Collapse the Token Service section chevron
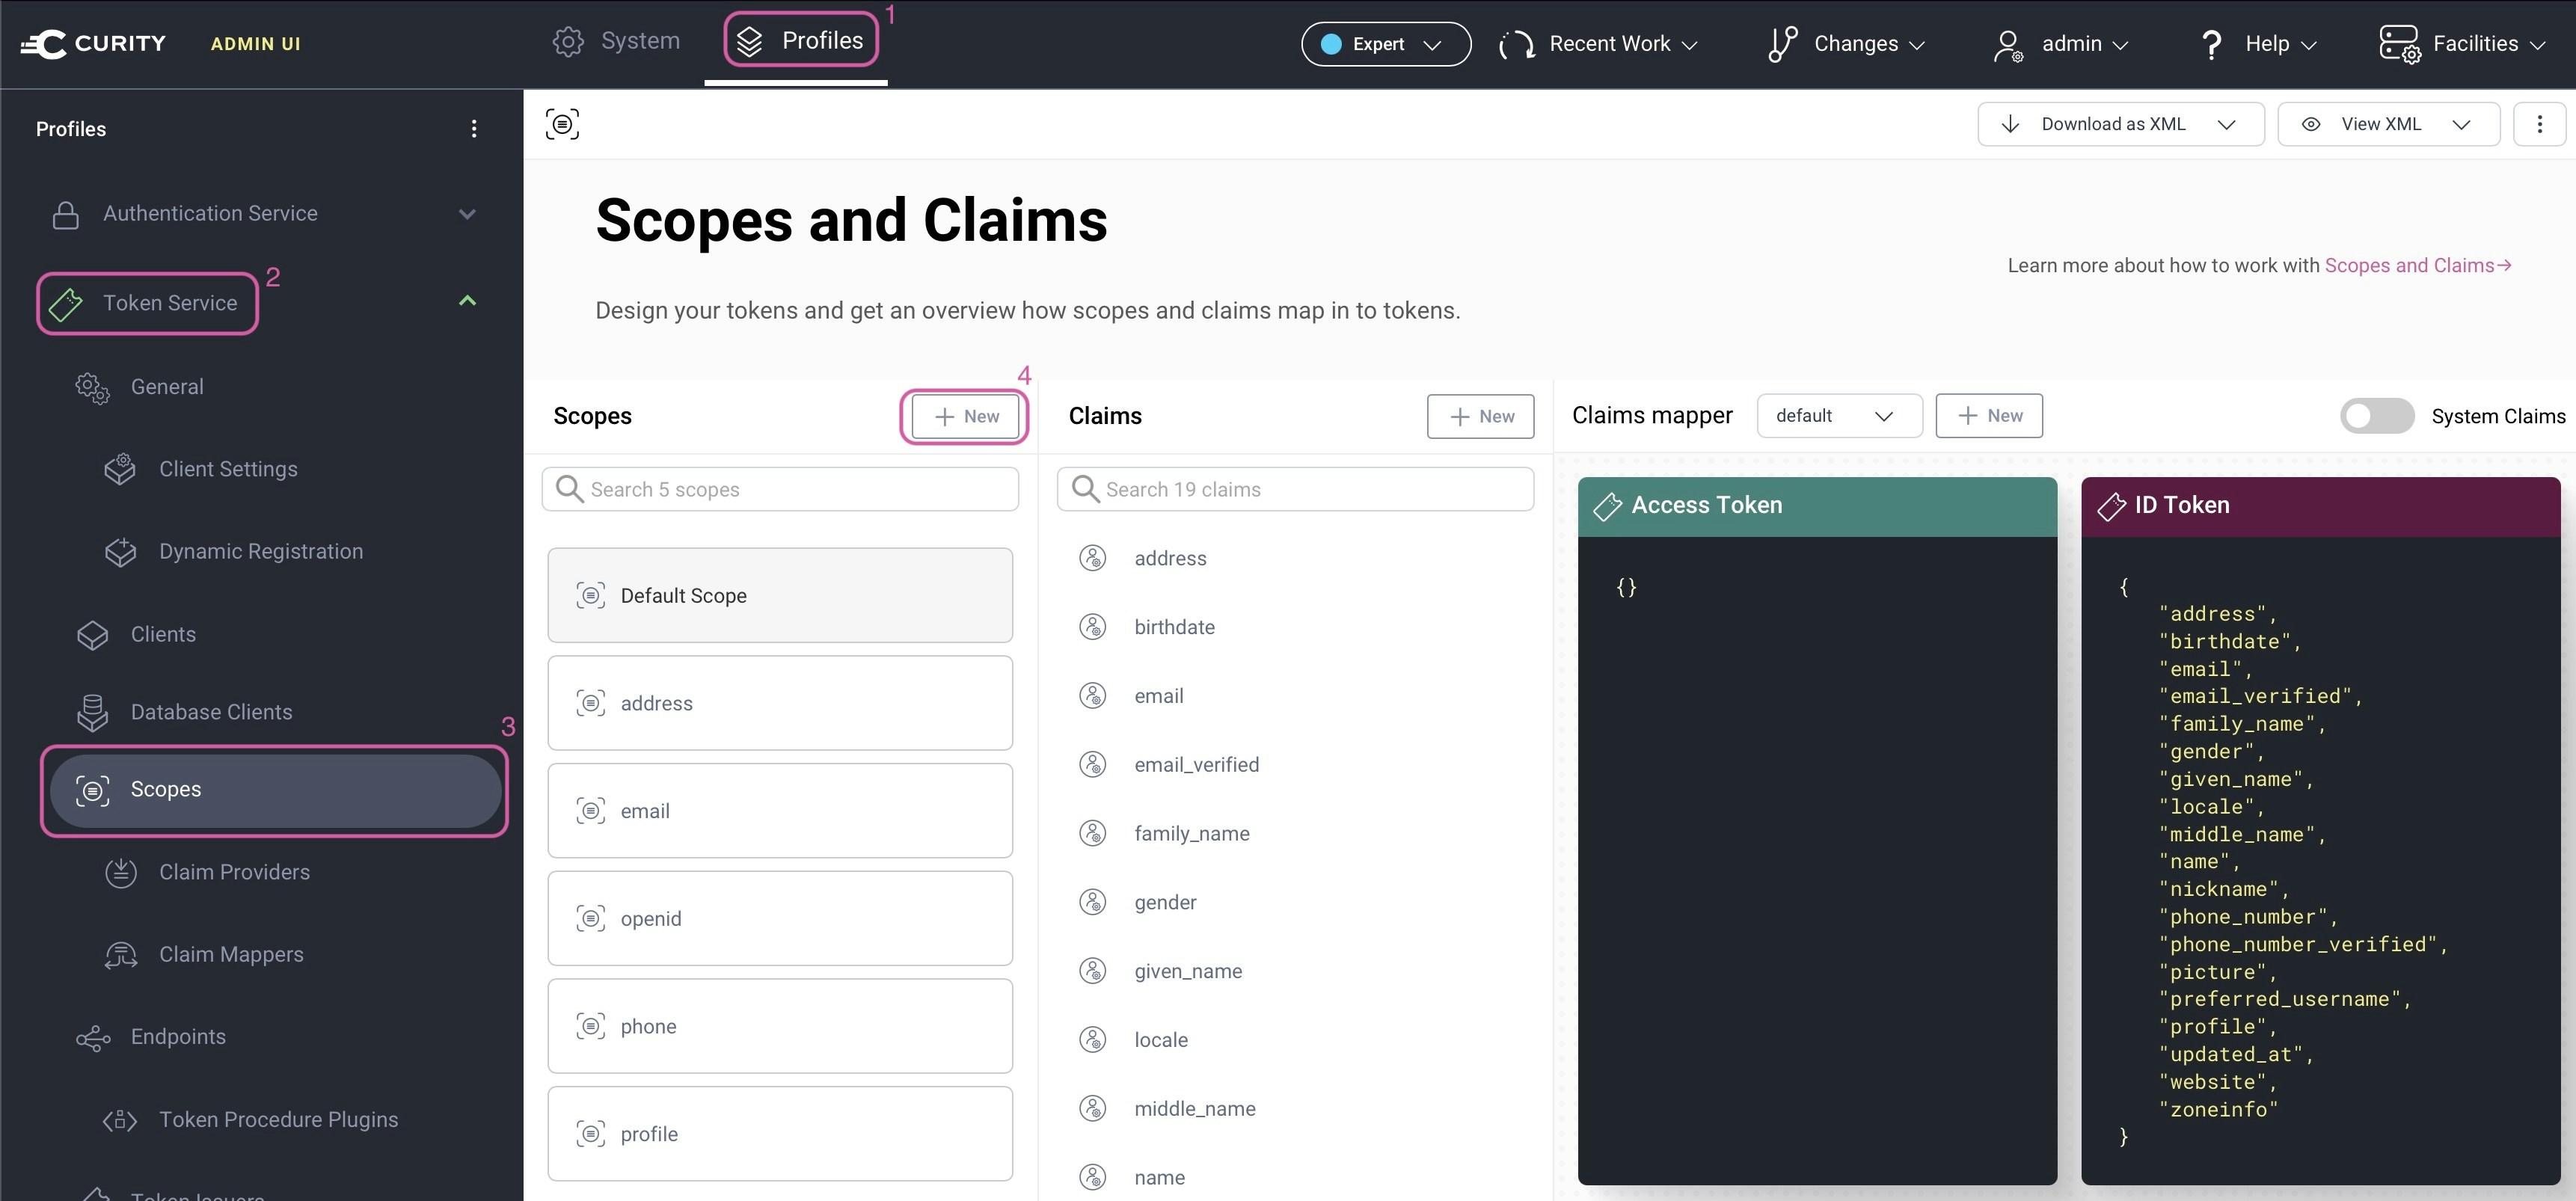Screen dimensions: 2576x1201 click(x=467, y=301)
